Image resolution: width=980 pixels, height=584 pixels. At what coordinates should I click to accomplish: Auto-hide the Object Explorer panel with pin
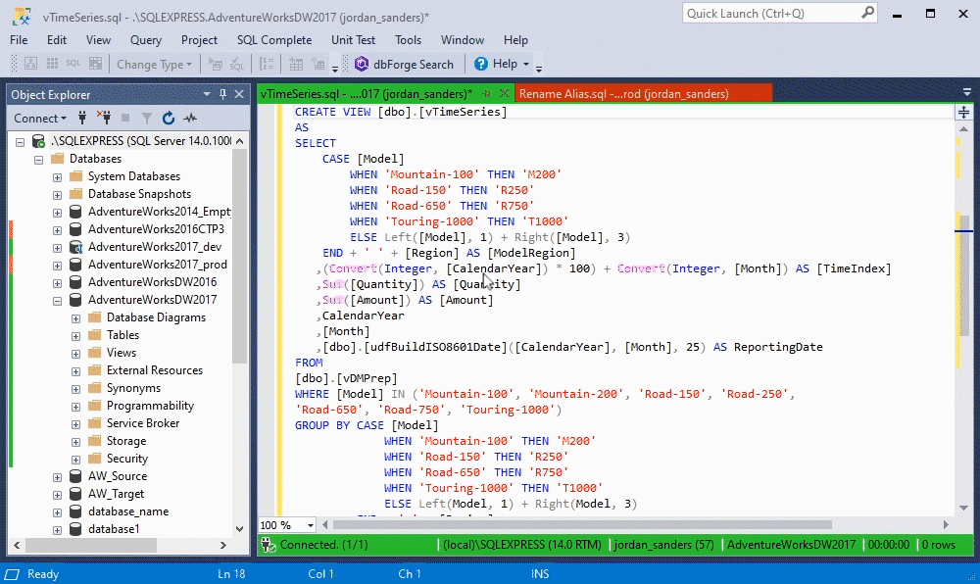(222, 95)
